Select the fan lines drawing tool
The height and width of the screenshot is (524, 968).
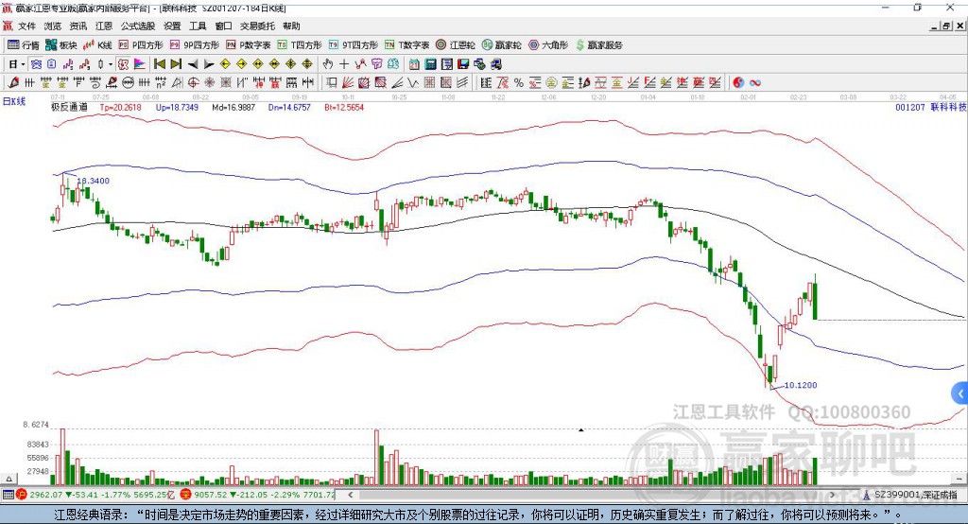tap(348, 82)
